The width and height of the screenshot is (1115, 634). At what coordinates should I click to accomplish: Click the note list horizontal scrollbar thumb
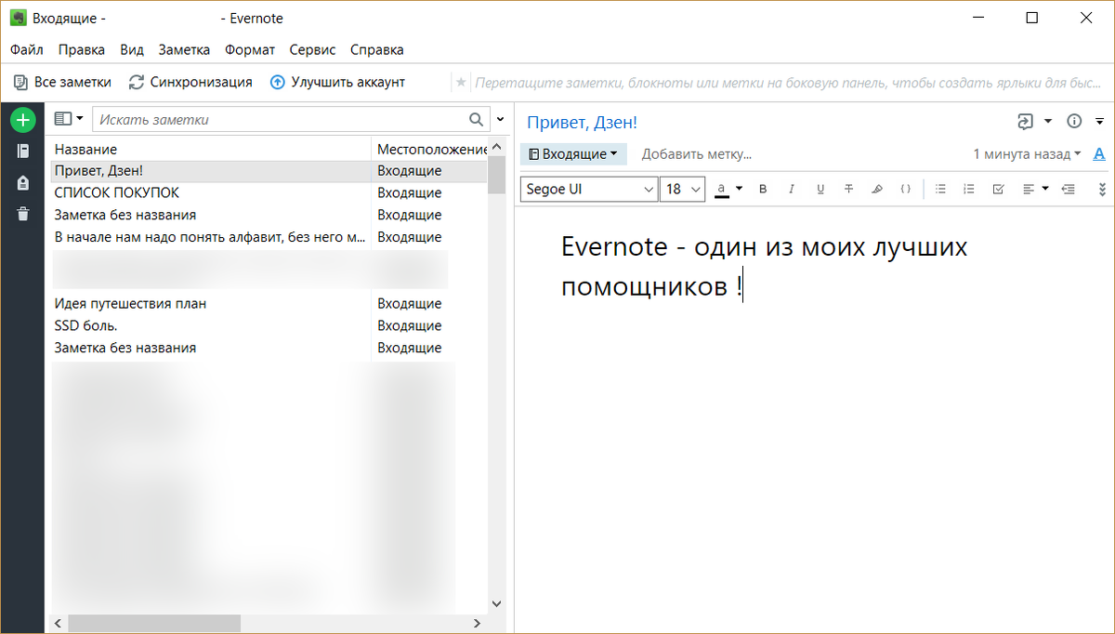pos(154,624)
